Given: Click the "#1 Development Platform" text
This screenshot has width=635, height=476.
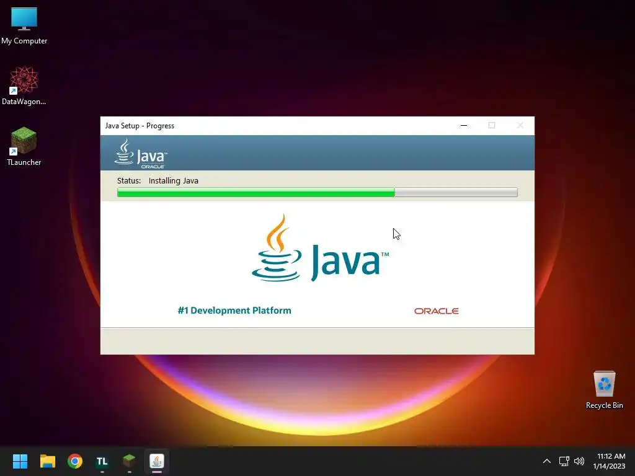Looking at the screenshot, I should point(234,311).
